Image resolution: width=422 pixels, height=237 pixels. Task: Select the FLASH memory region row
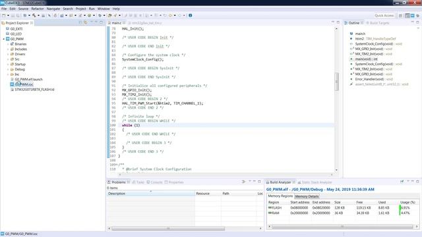point(343,208)
